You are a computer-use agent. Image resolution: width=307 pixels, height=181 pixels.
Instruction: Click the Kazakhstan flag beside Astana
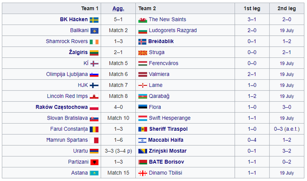94,173
